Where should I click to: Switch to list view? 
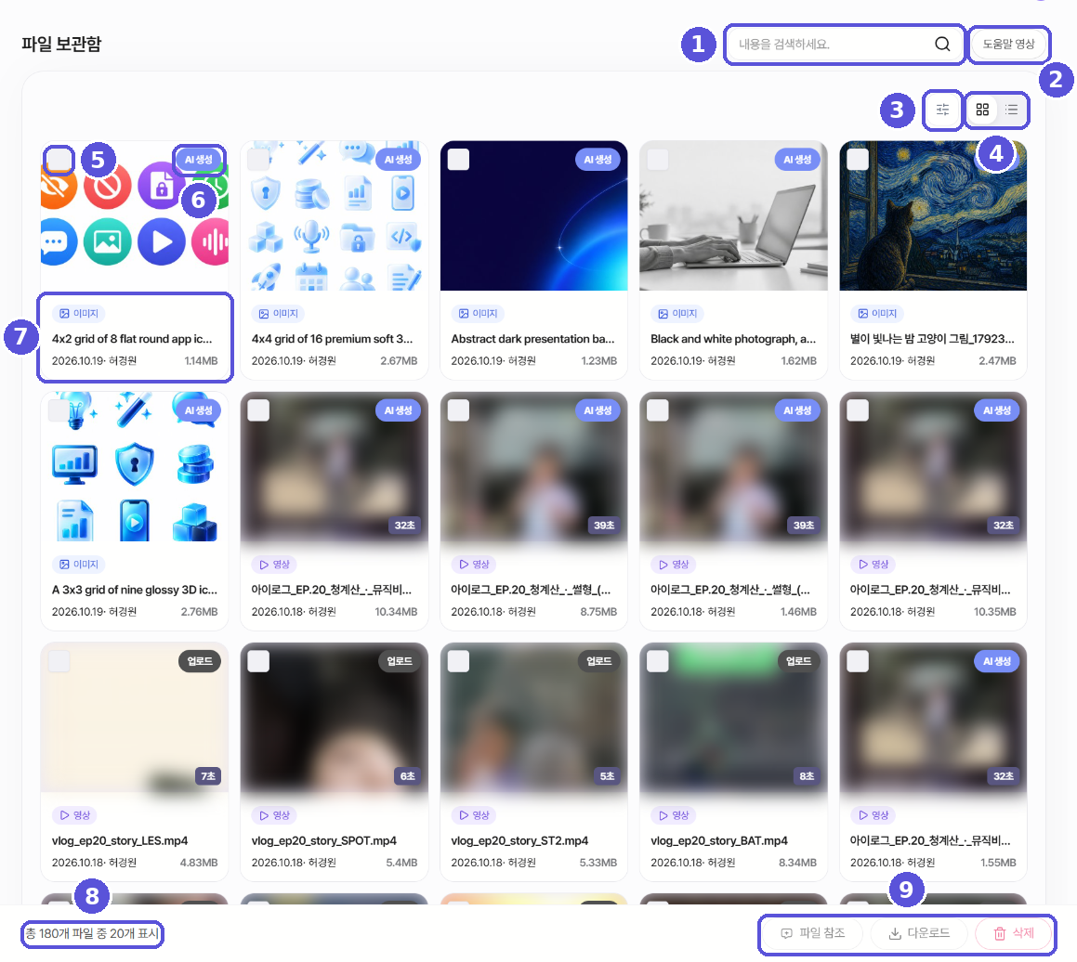pyautogui.click(x=1012, y=110)
